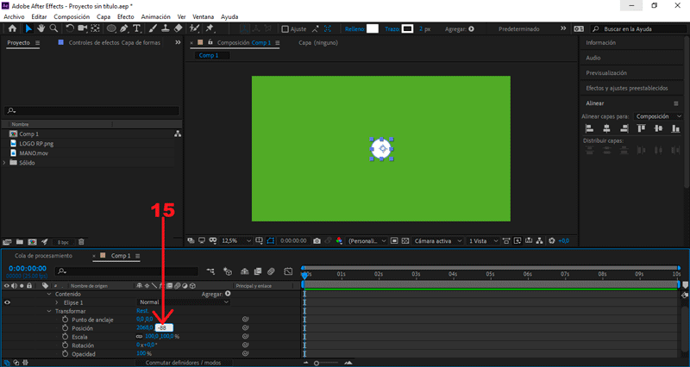The width and height of the screenshot is (690, 367).
Task: Toggle stopwatch for Posición
Action: [x=66, y=328]
